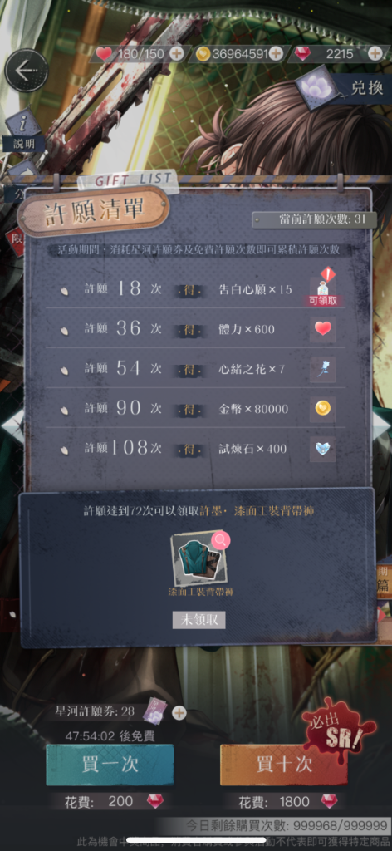The image size is (392, 851).
Task: Add stamina with the heart plus icon
Action: pos(176,54)
